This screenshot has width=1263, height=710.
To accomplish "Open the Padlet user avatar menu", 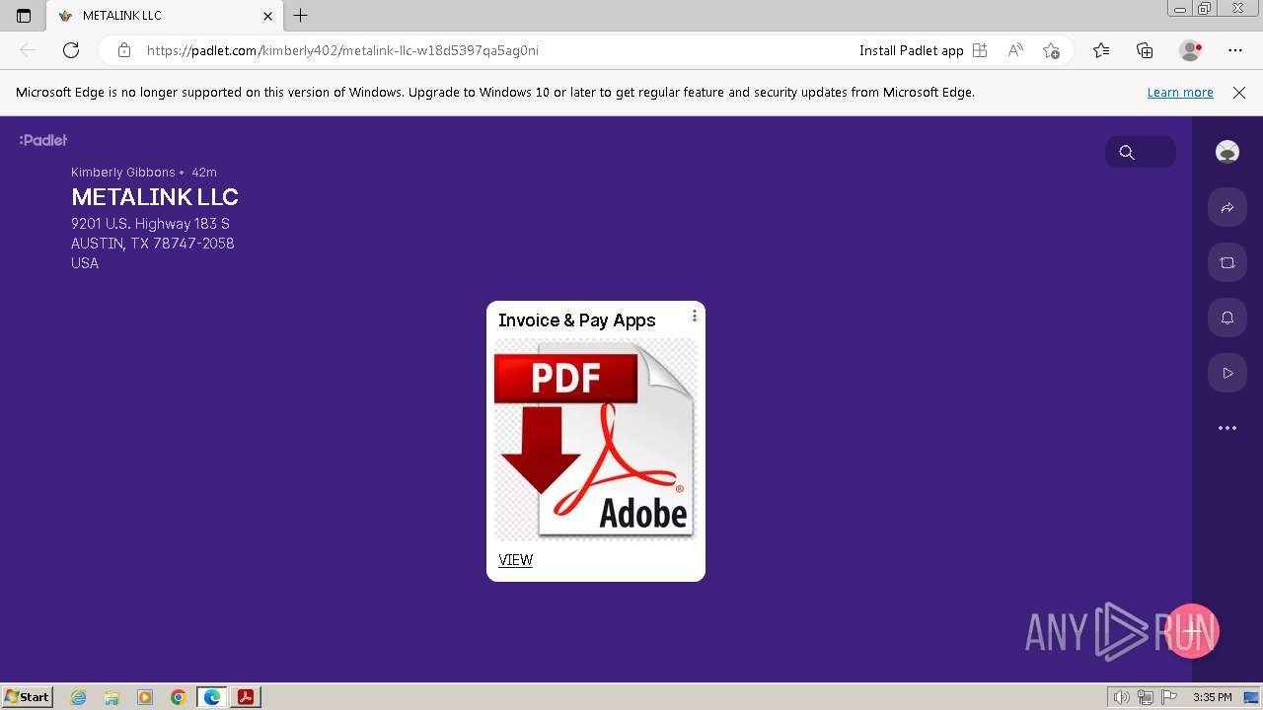I will pos(1227,152).
